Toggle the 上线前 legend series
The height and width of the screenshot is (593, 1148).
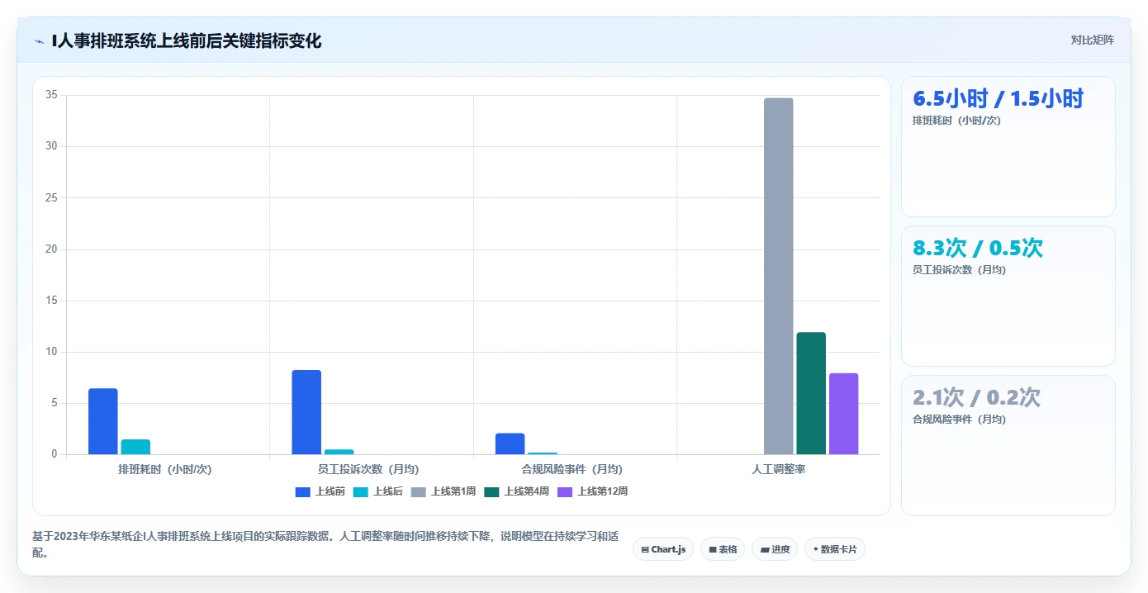(320, 491)
